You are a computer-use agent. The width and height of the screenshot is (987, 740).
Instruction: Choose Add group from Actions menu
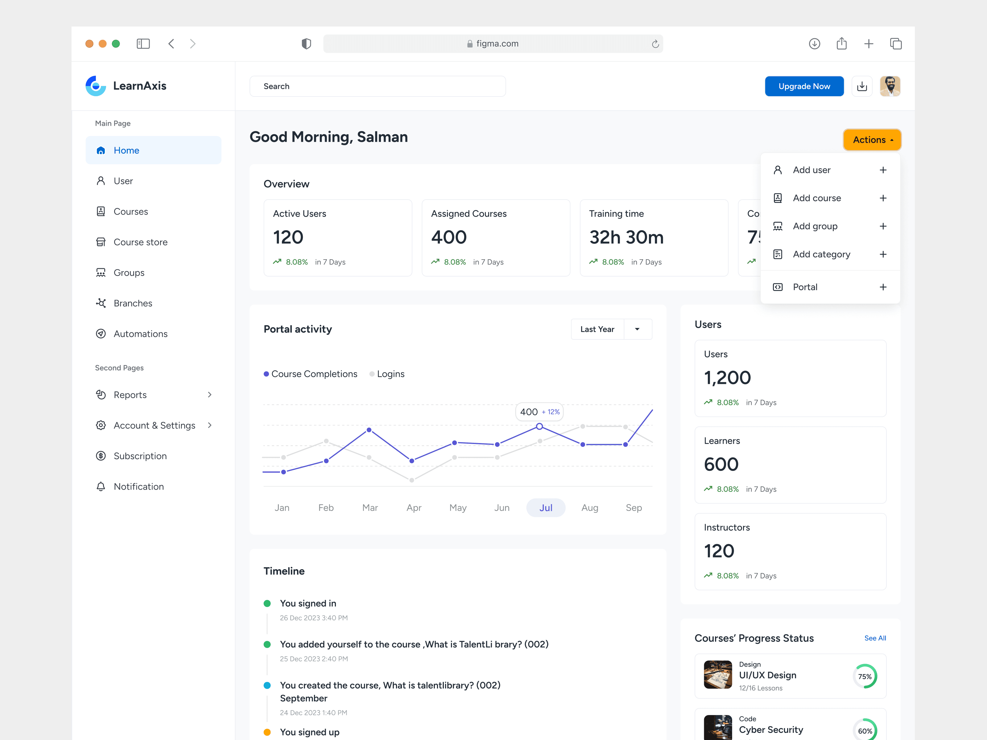(x=815, y=226)
